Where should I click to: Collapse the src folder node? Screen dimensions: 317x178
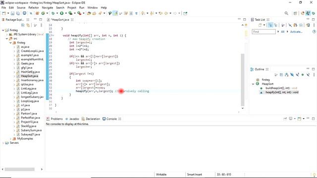pyautogui.click(x=7, y=39)
